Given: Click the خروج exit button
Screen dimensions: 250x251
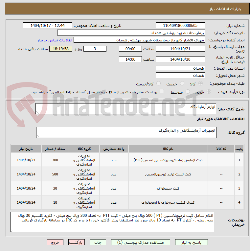Looking at the screenshot, I should (x=55, y=242).
